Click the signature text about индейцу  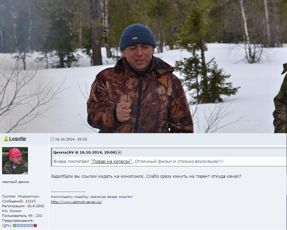[x=92, y=197]
